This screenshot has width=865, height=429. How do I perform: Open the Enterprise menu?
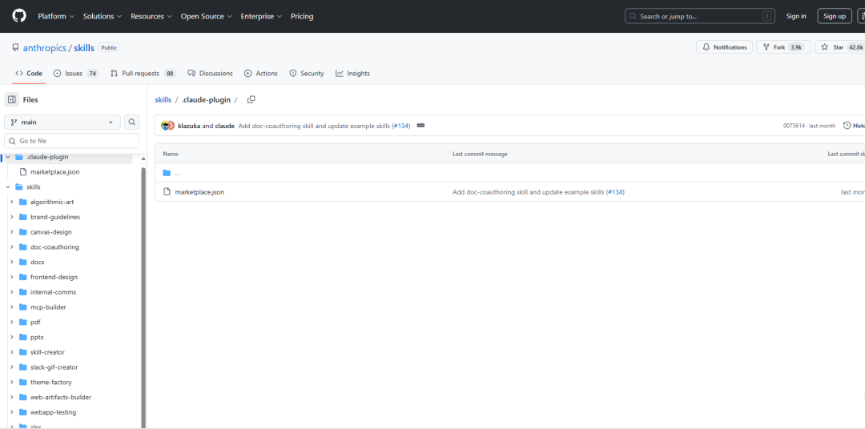point(261,16)
